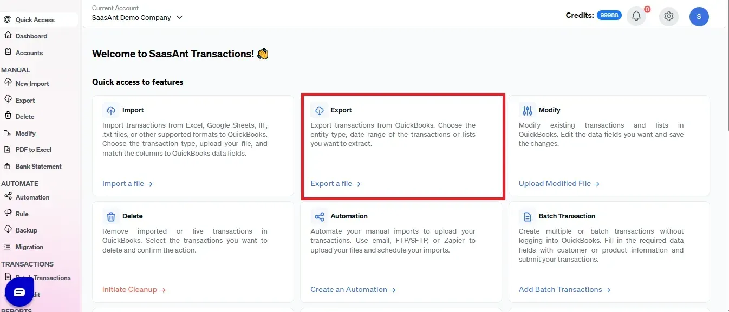Click the Migration list icon

tap(8, 247)
